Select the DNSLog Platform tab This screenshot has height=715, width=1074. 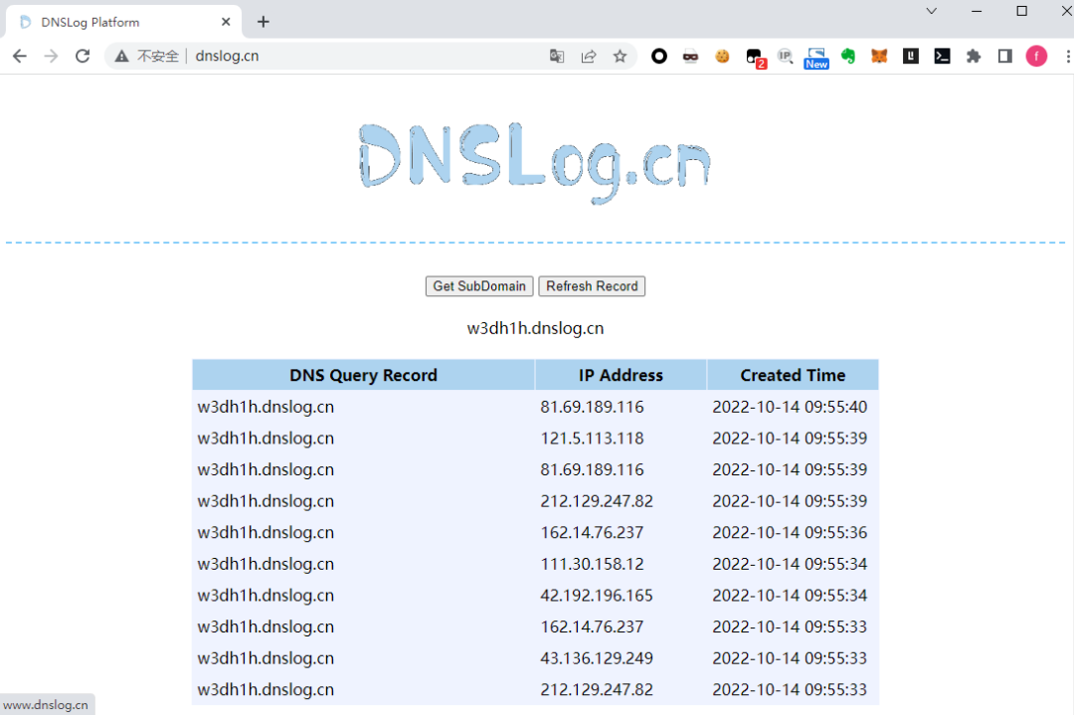pyautogui.click(x=123, y=22)
